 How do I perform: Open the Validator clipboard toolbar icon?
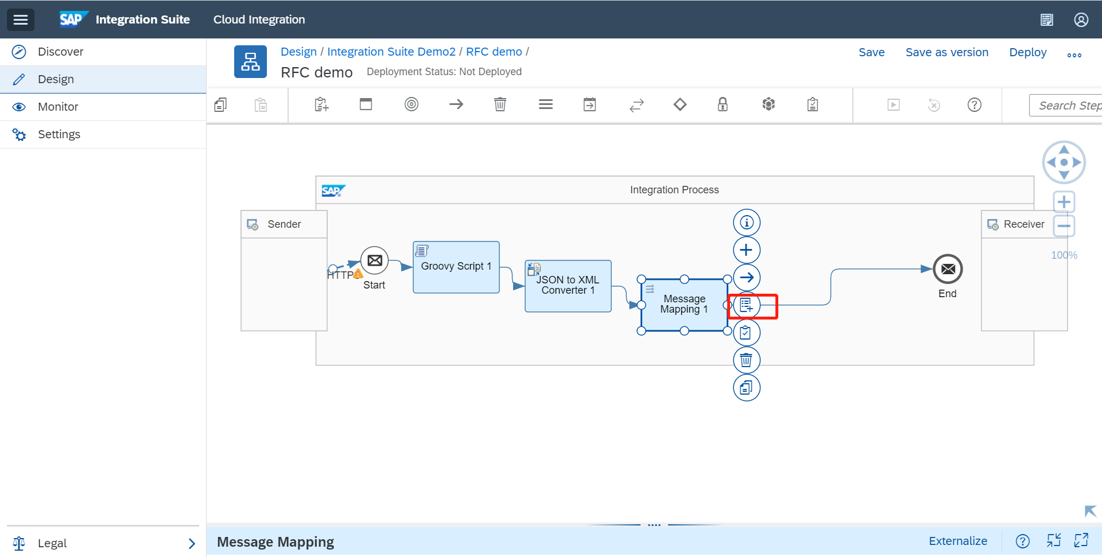click(x=813, y=104)
